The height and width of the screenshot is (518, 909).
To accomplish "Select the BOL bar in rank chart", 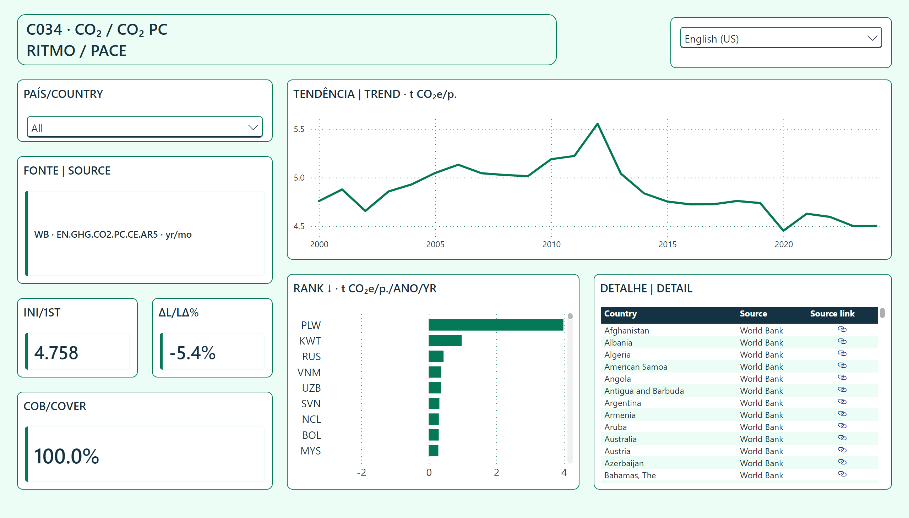I will pos(434,435).
